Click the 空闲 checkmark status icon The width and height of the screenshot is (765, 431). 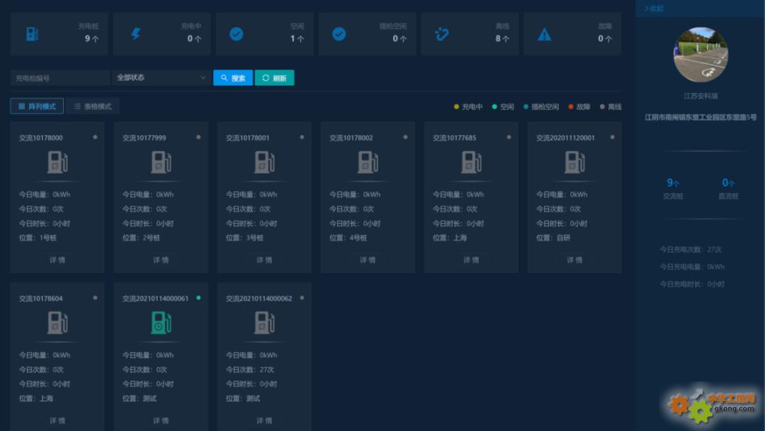pos(237,34)
